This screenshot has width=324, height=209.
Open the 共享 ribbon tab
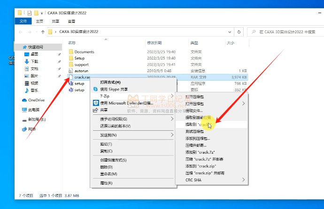pos(55,21)
